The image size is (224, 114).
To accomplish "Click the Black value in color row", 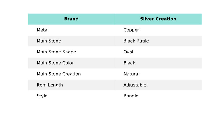I will pyautogui.click(x=129, y=63).
